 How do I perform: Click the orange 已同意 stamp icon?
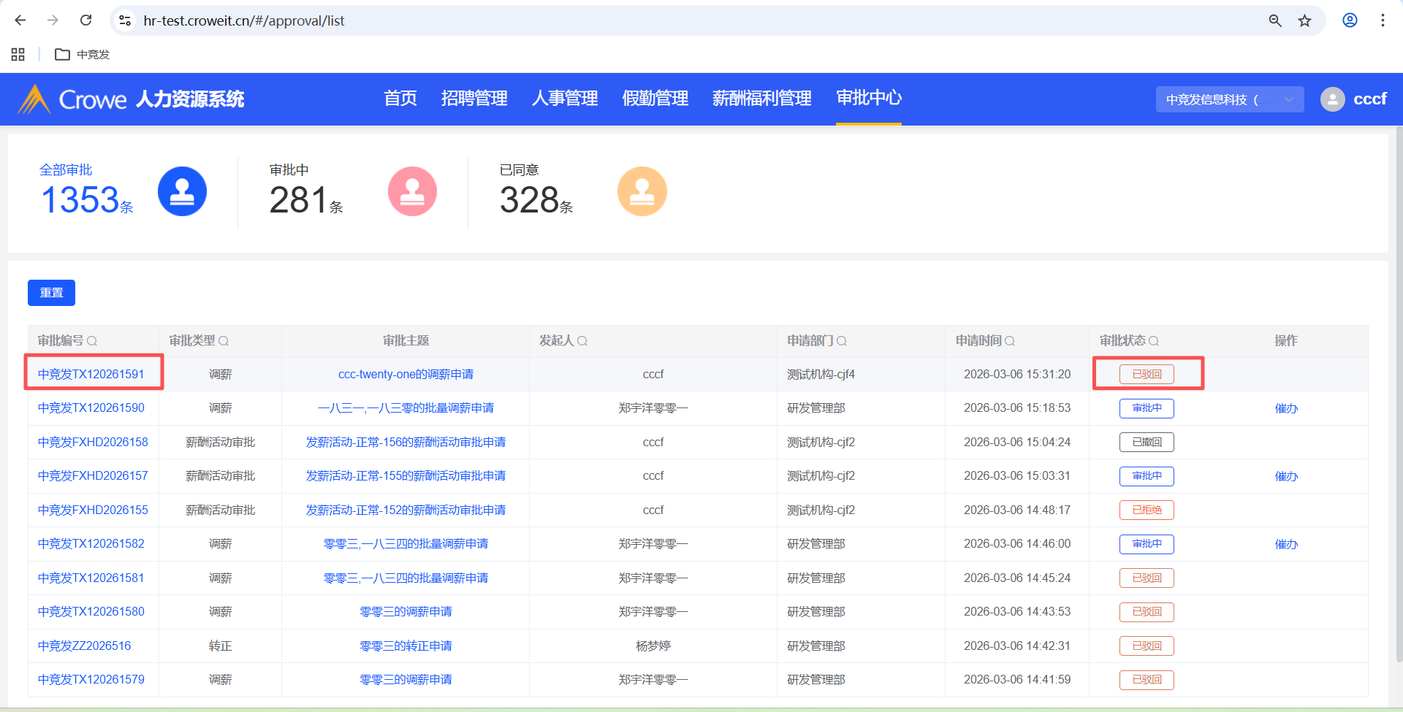642,191
